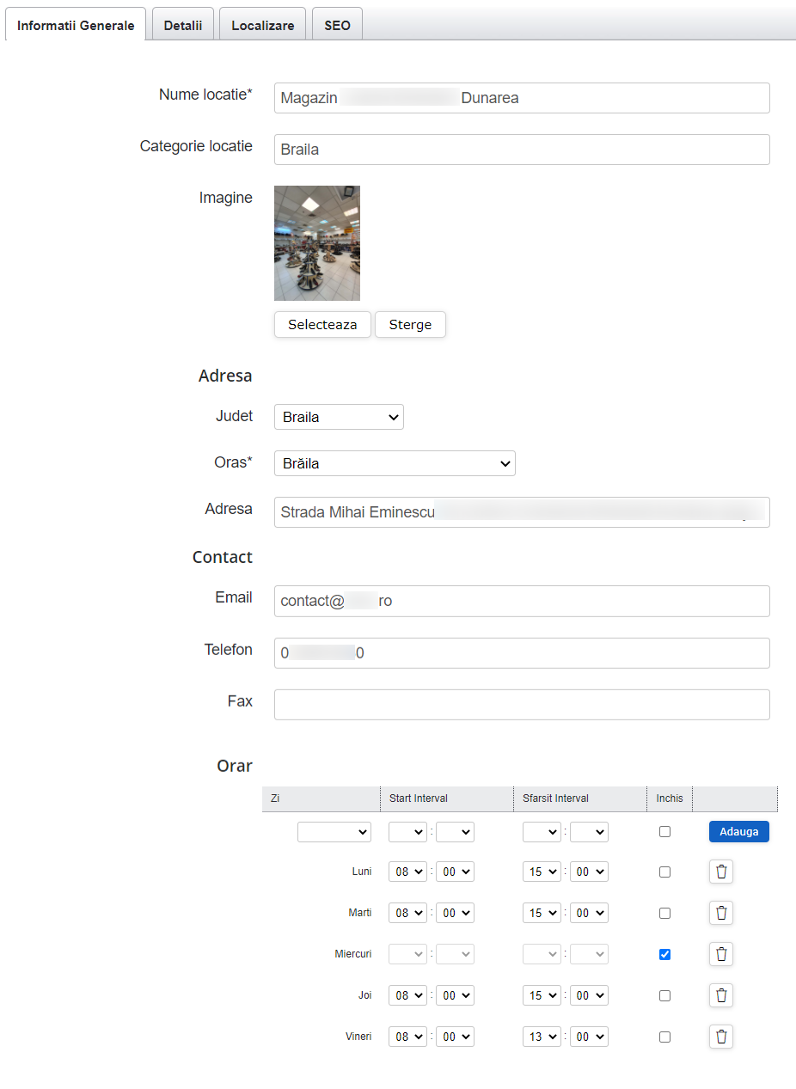Change Vineri end hour dropdown
The image size is (796, 1089).
click(x=542, y=1037)
